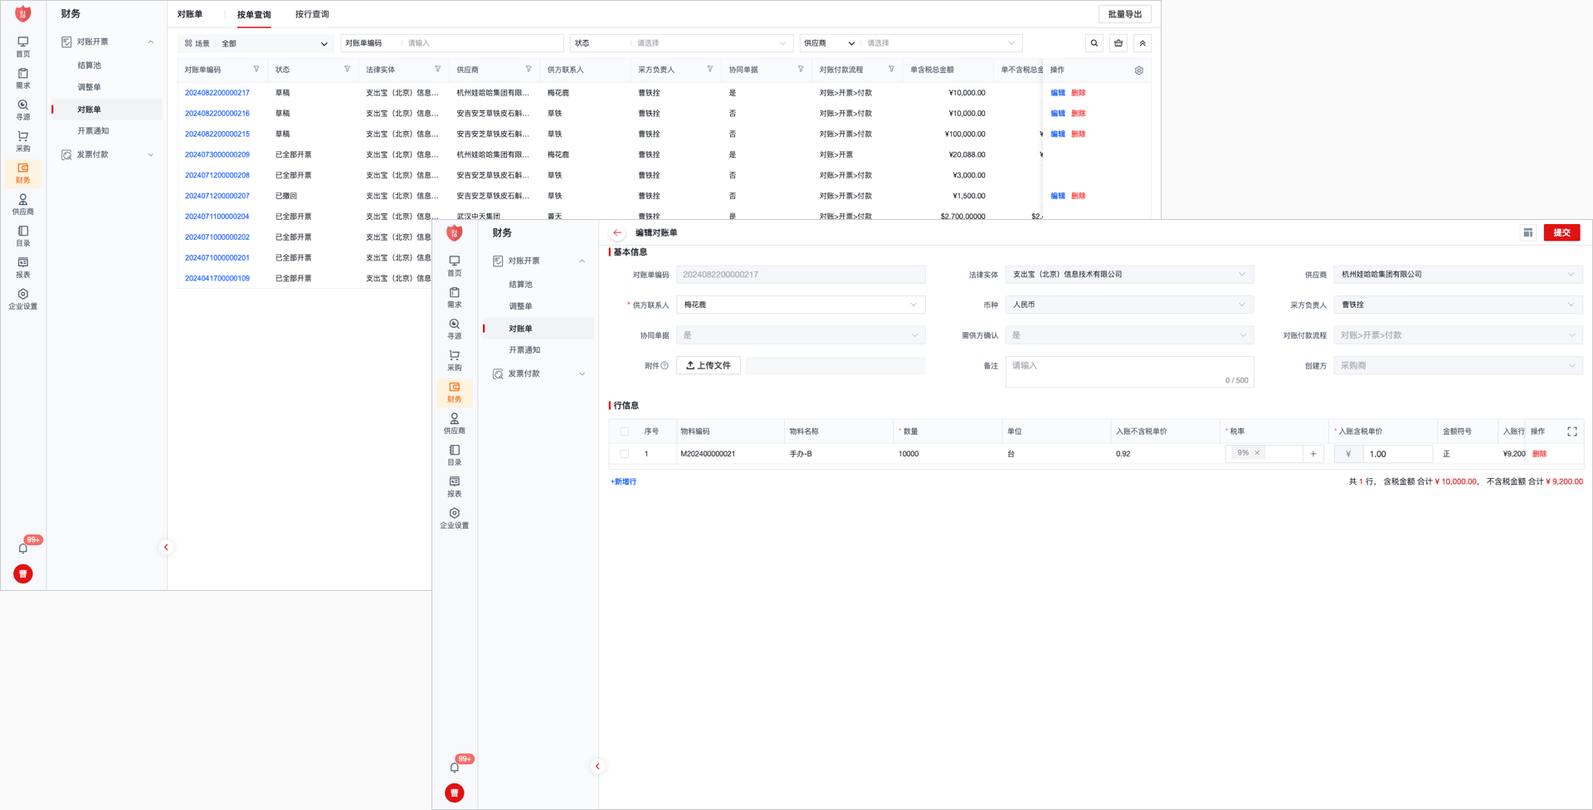The image size is (1593, 810).
Task: Open 法律实体 dropdown in edit form
Action: [x=1129, y=275]
